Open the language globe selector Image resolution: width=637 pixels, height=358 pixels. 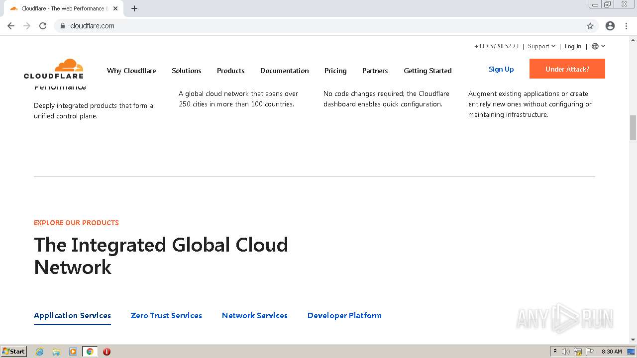click(598, 46)
